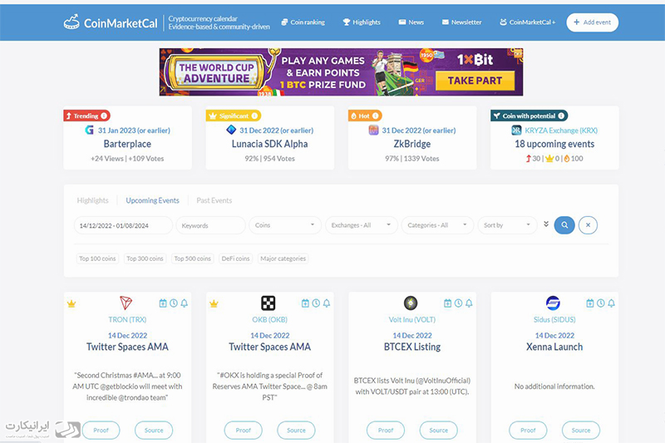The image size is (665, 443).
Task: Click OKB logo icon
Action: coord(268,303)
